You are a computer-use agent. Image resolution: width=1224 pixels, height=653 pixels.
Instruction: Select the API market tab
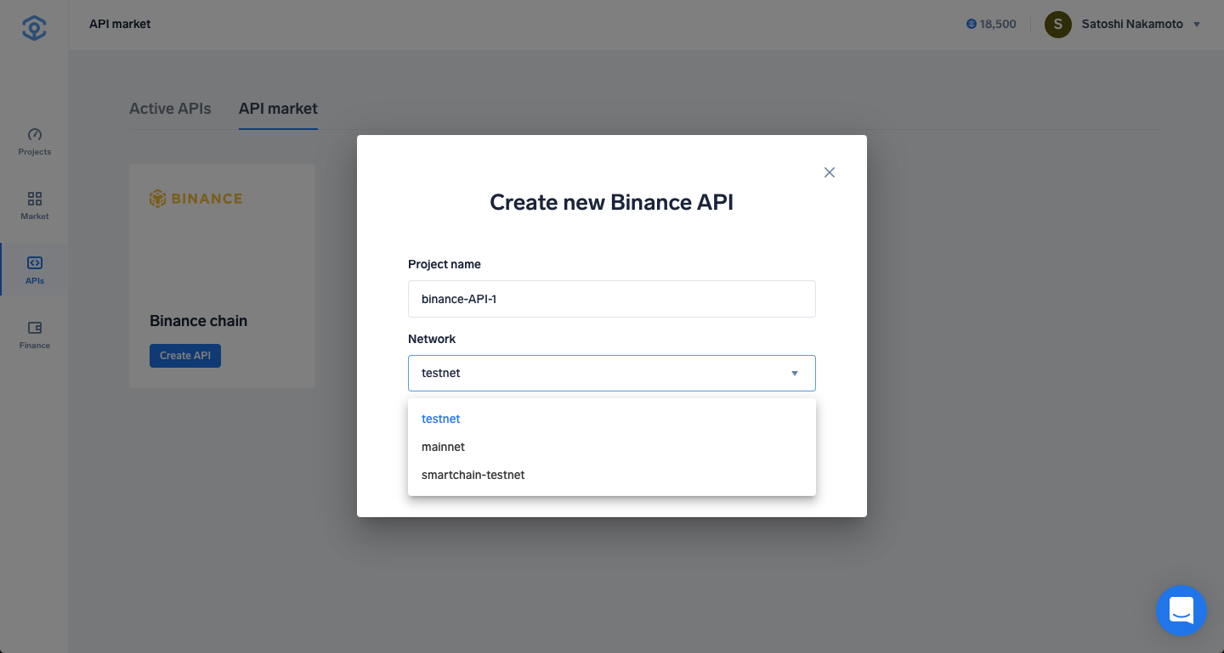point(278,109)
